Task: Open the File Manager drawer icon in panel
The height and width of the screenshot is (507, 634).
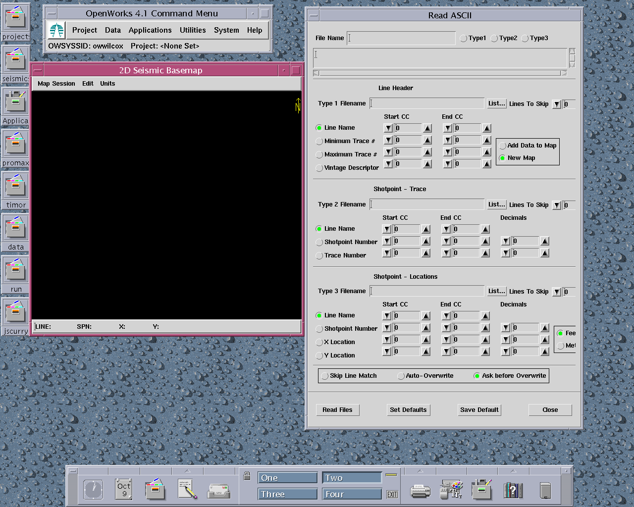Action: [155, 489]
